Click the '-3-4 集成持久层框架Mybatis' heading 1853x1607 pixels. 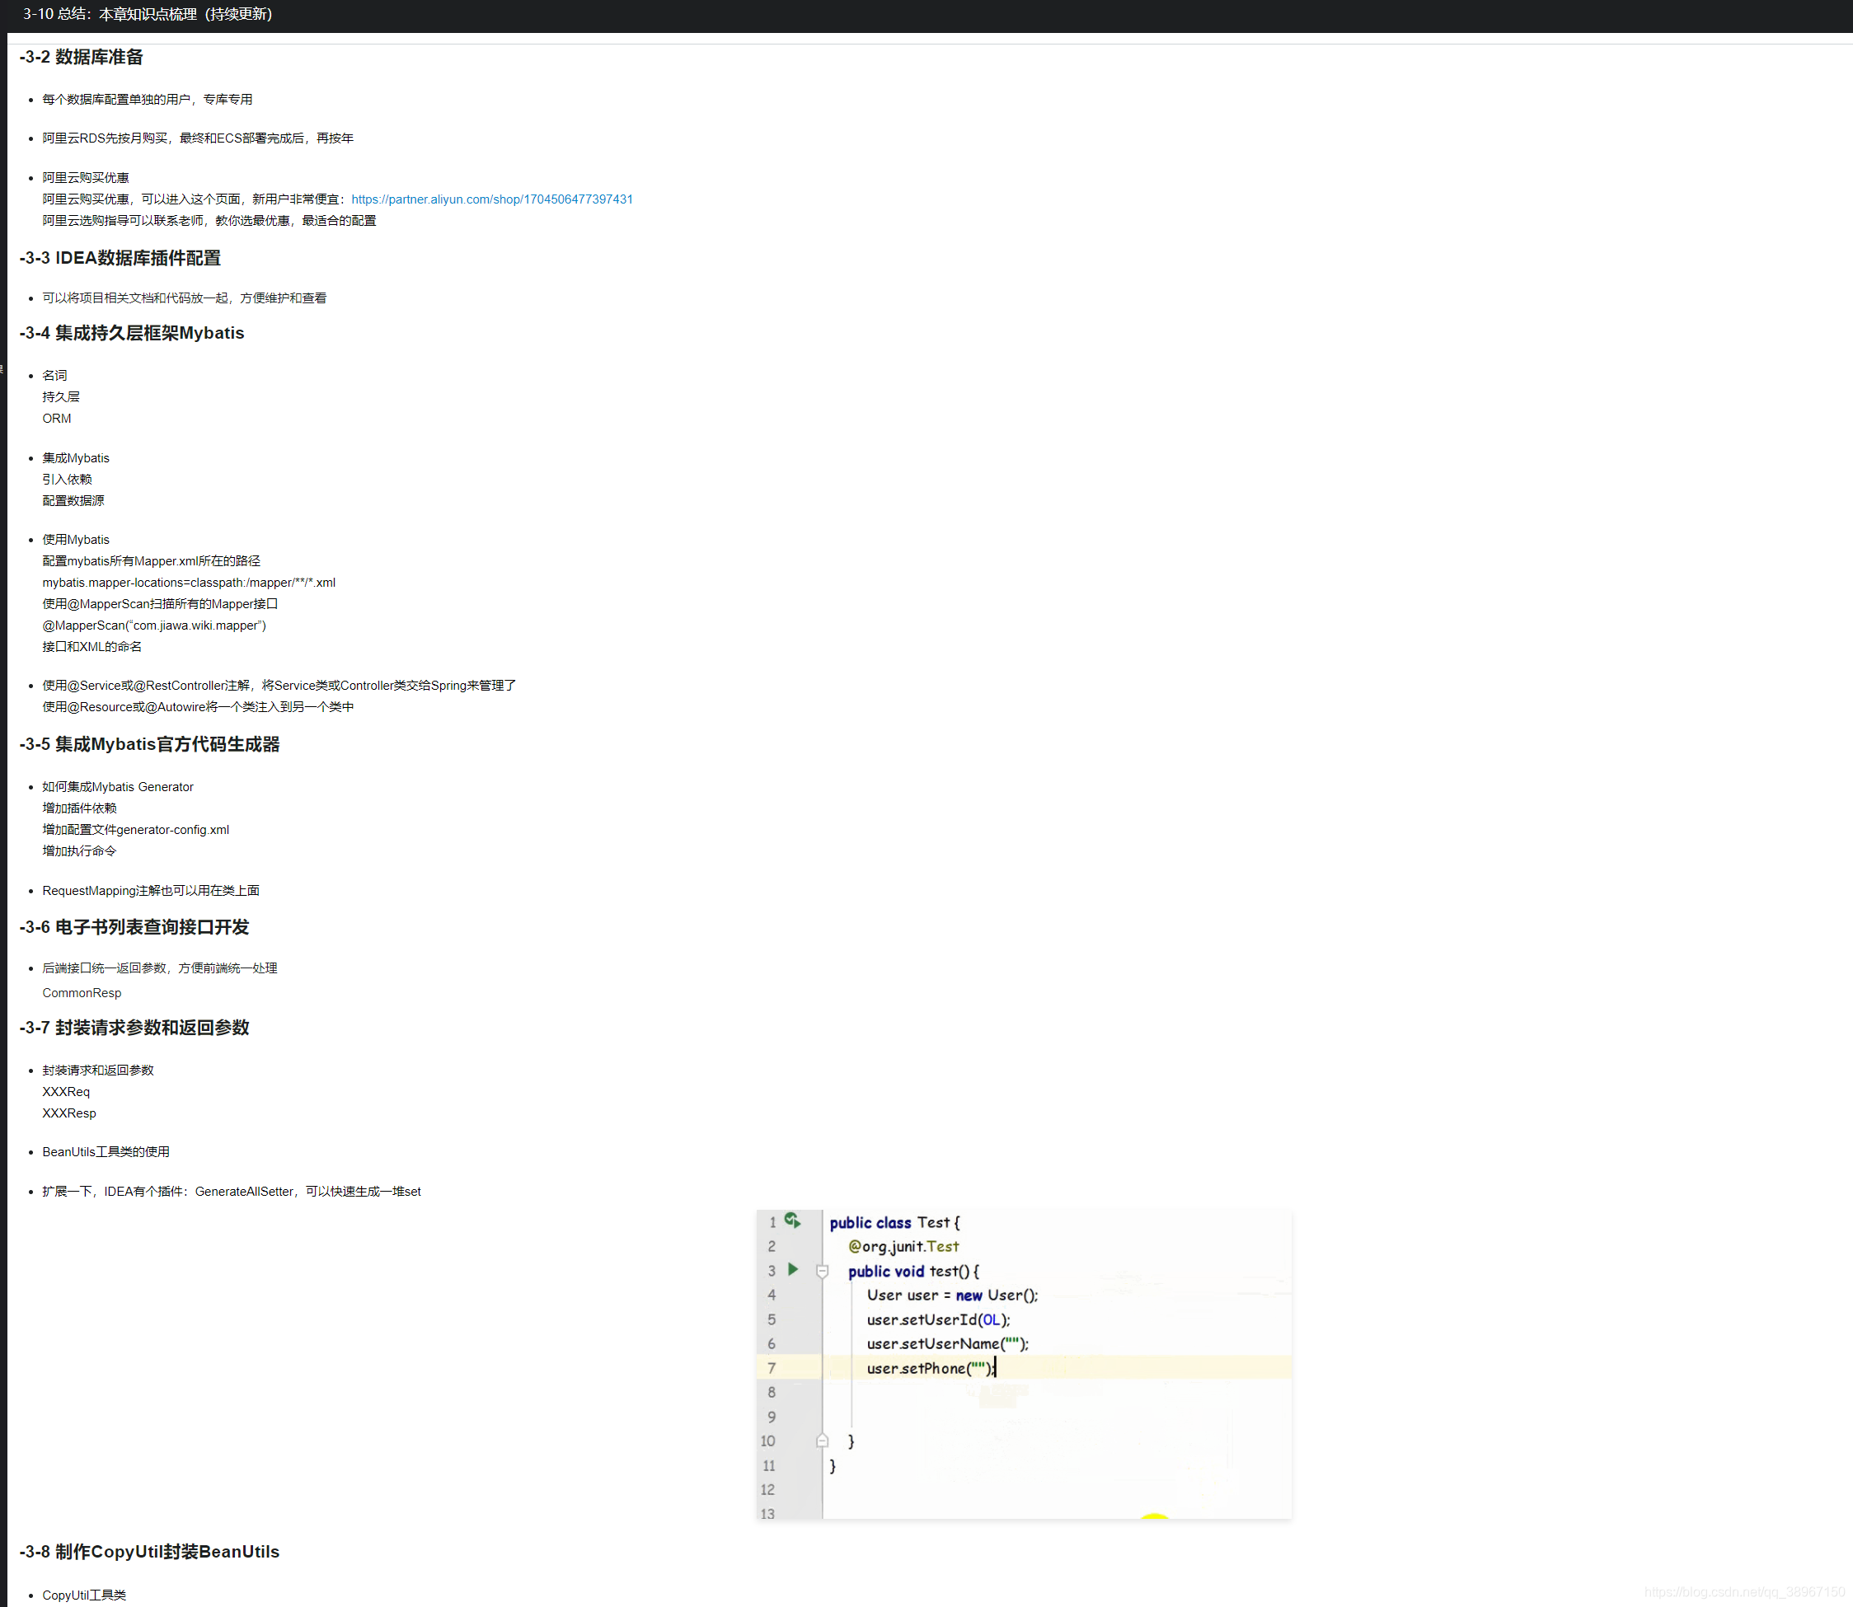pyautogui.click(x=132, y=334)
